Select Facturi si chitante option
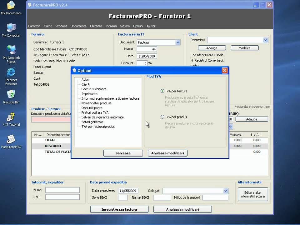300x225 pixels. [94, 89]
